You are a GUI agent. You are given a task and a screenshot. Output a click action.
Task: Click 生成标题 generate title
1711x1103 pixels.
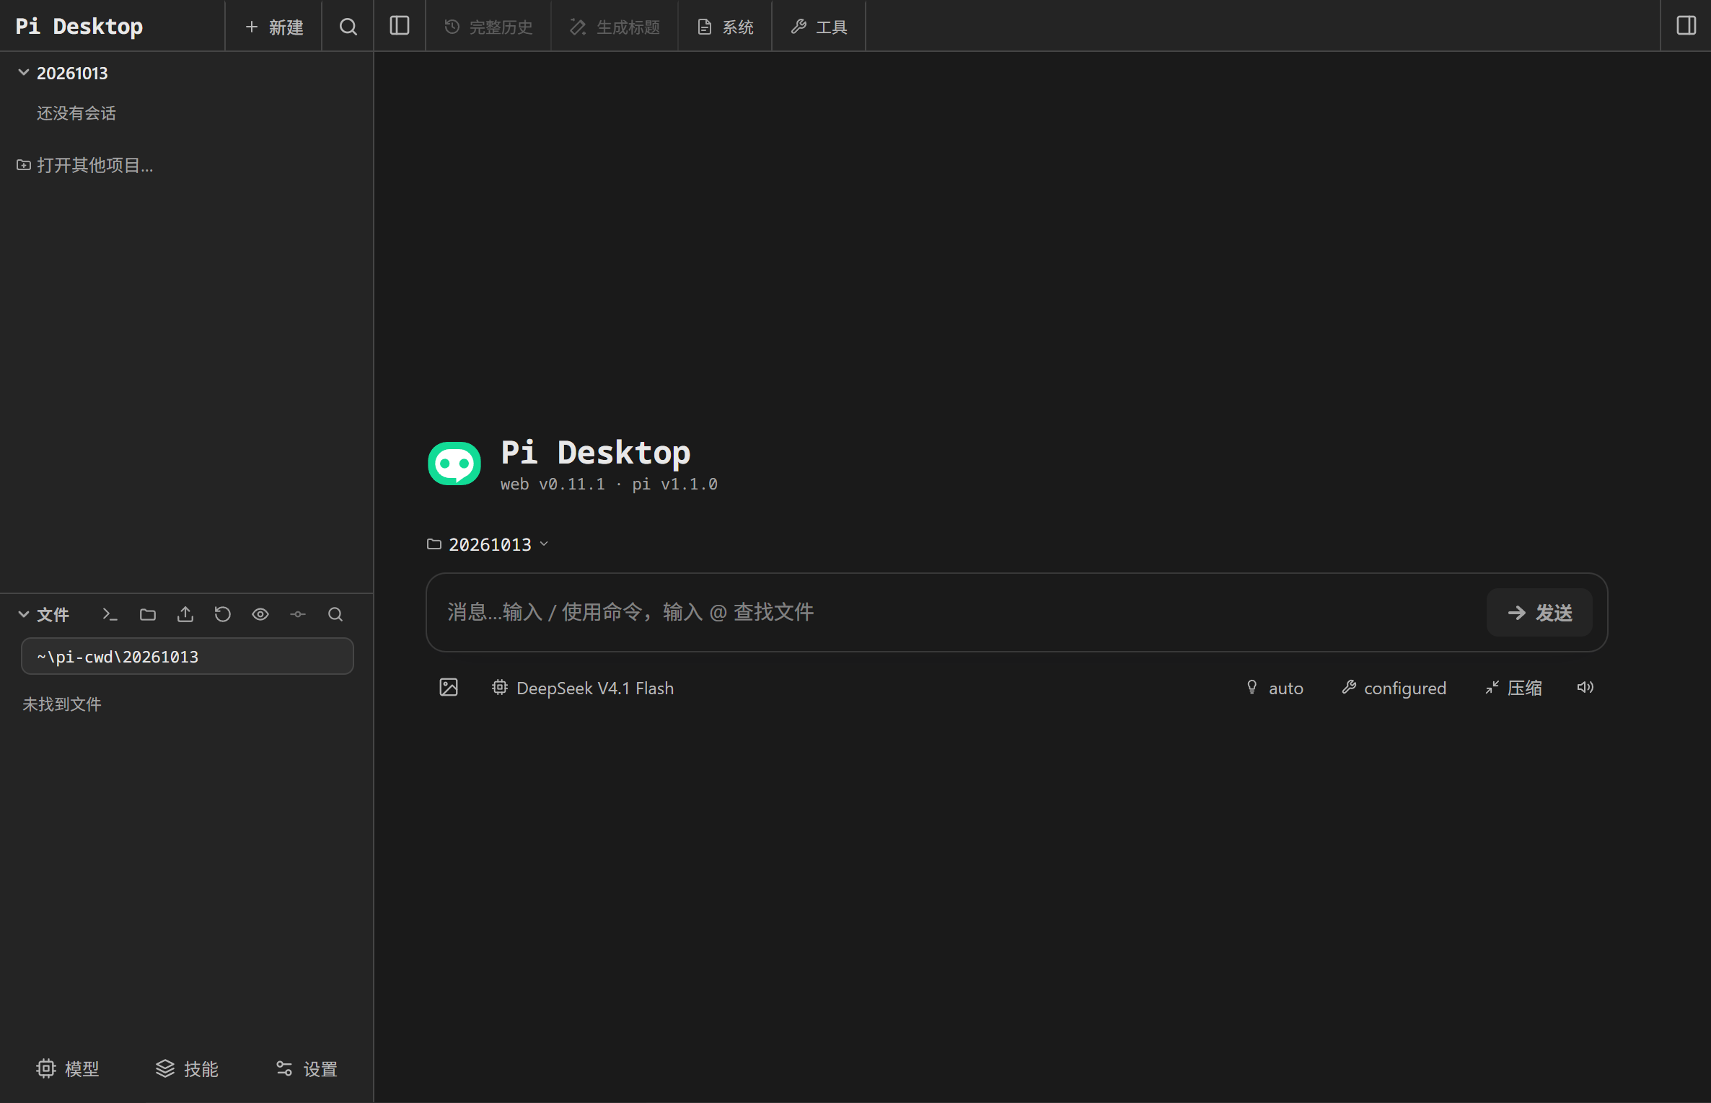click(615, 27)
